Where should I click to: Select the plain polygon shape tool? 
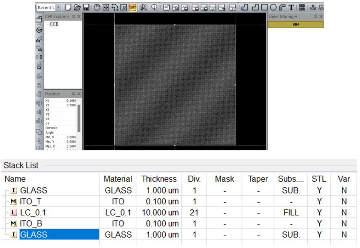[x=255, y=7]
